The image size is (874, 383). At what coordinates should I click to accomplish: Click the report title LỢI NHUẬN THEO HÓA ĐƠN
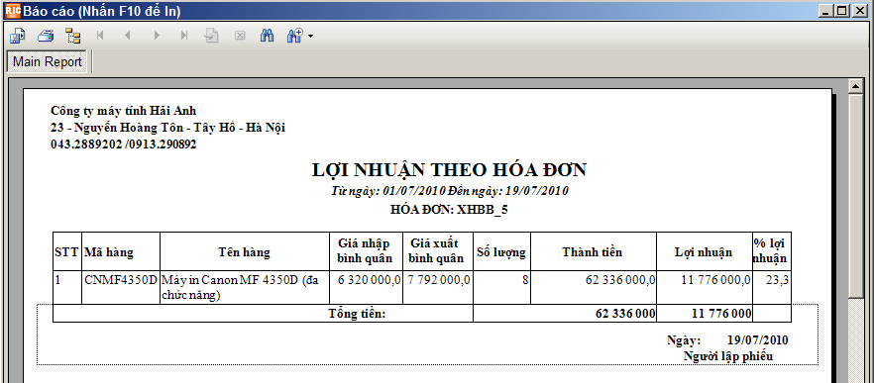pos(449,170)
